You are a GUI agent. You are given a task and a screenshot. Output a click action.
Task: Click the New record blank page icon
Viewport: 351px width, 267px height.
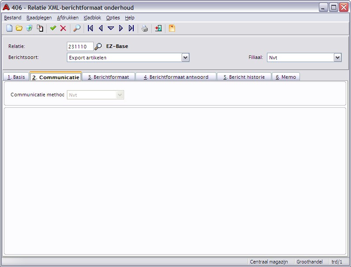click(x=9, y=28)
